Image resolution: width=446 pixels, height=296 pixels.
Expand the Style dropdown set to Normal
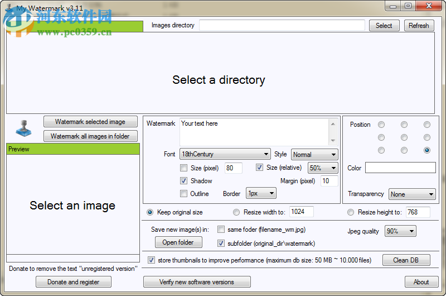(314, 154)
